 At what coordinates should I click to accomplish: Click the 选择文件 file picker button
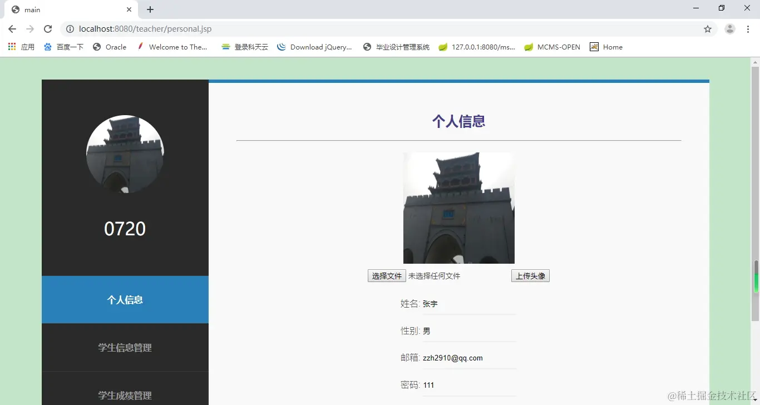coord(386,275)
